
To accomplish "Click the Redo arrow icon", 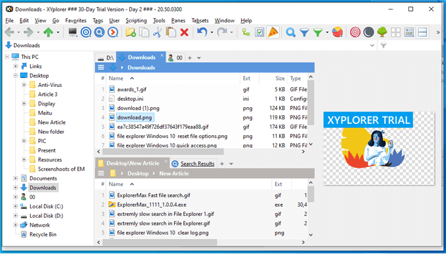I will pos(222,32).
